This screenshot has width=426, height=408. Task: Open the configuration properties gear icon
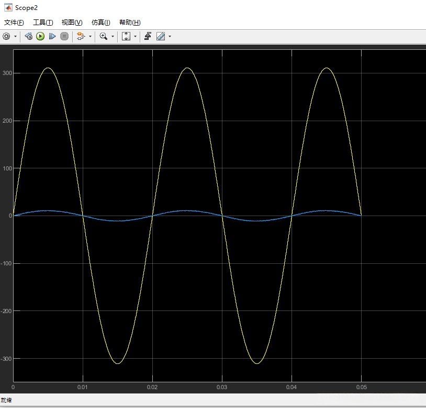pos(6,36)
